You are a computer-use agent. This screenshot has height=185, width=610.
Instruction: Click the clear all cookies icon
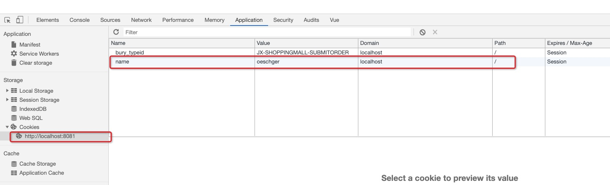[x=423, y=32]
